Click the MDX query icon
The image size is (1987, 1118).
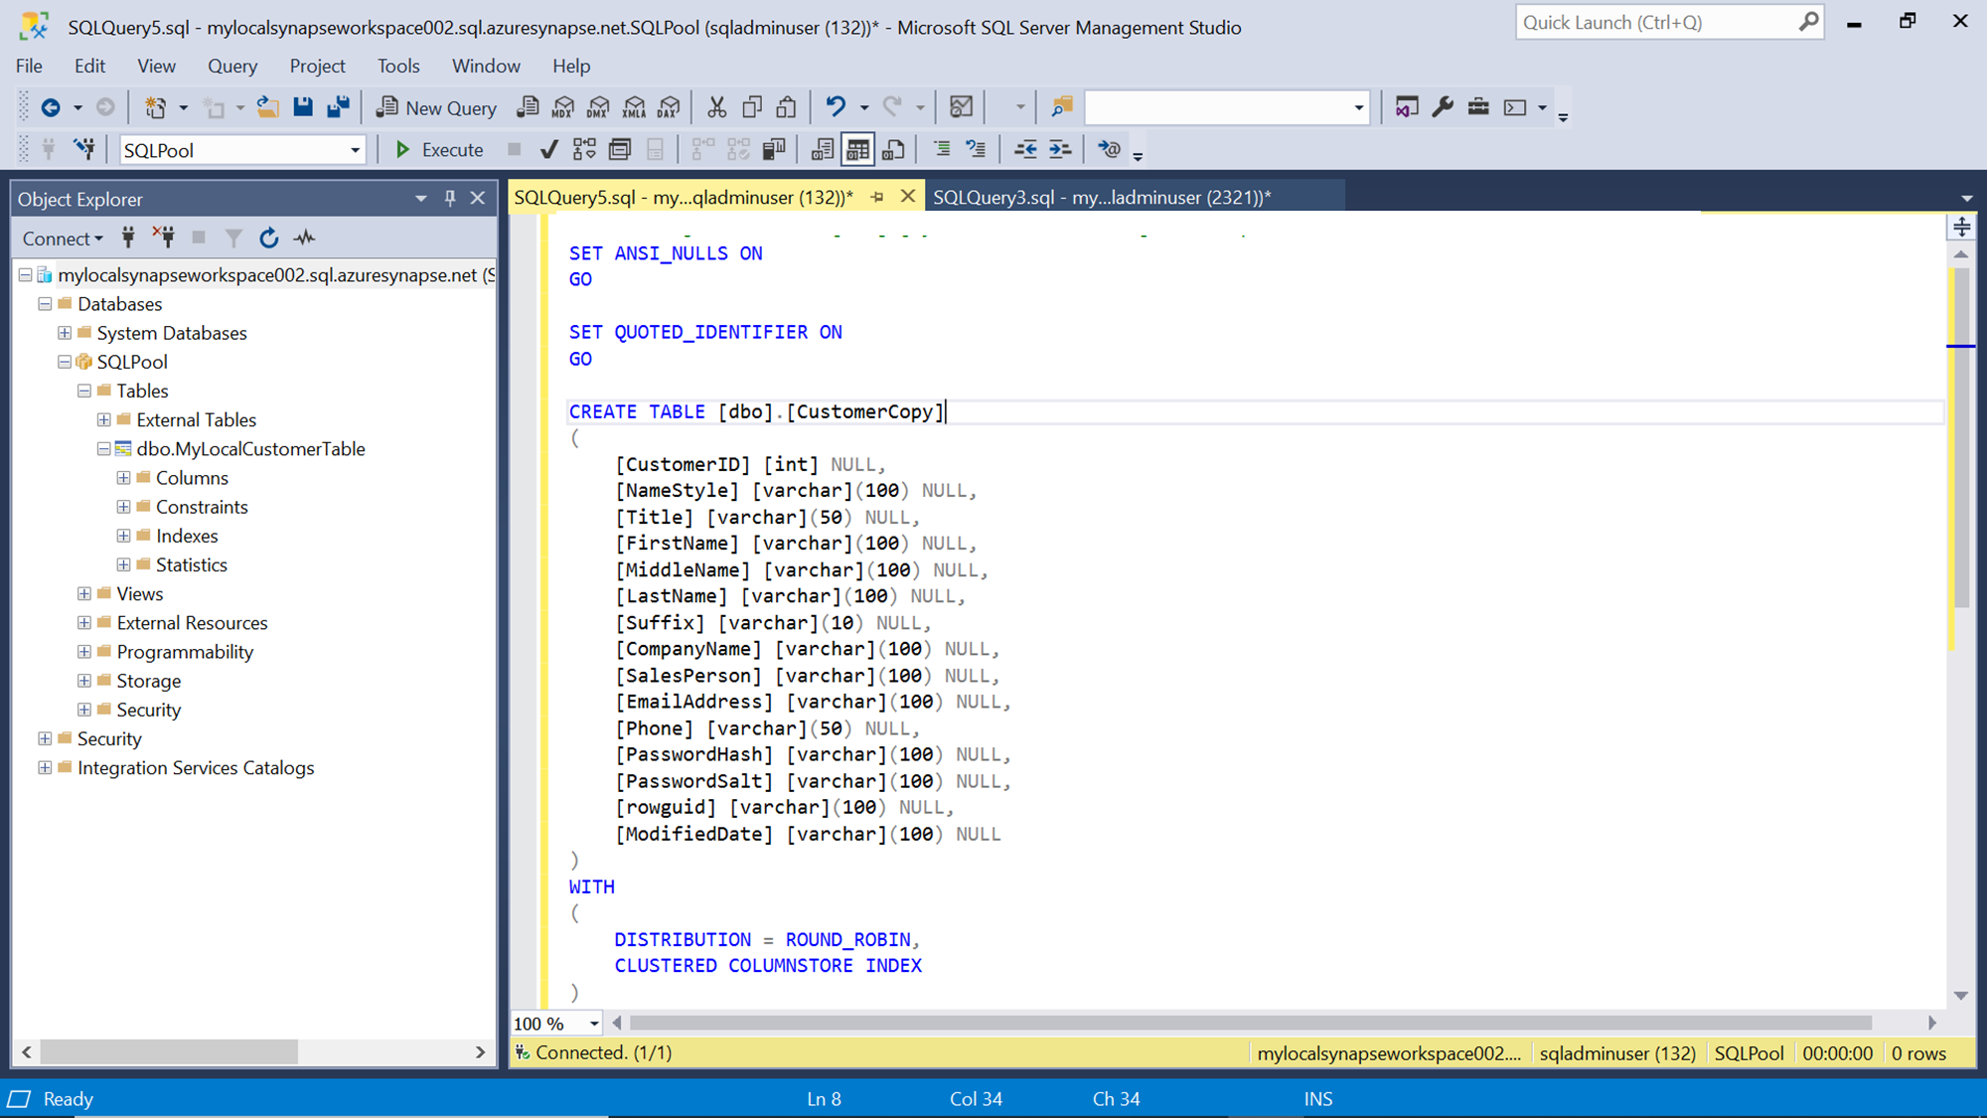[563, 107]
